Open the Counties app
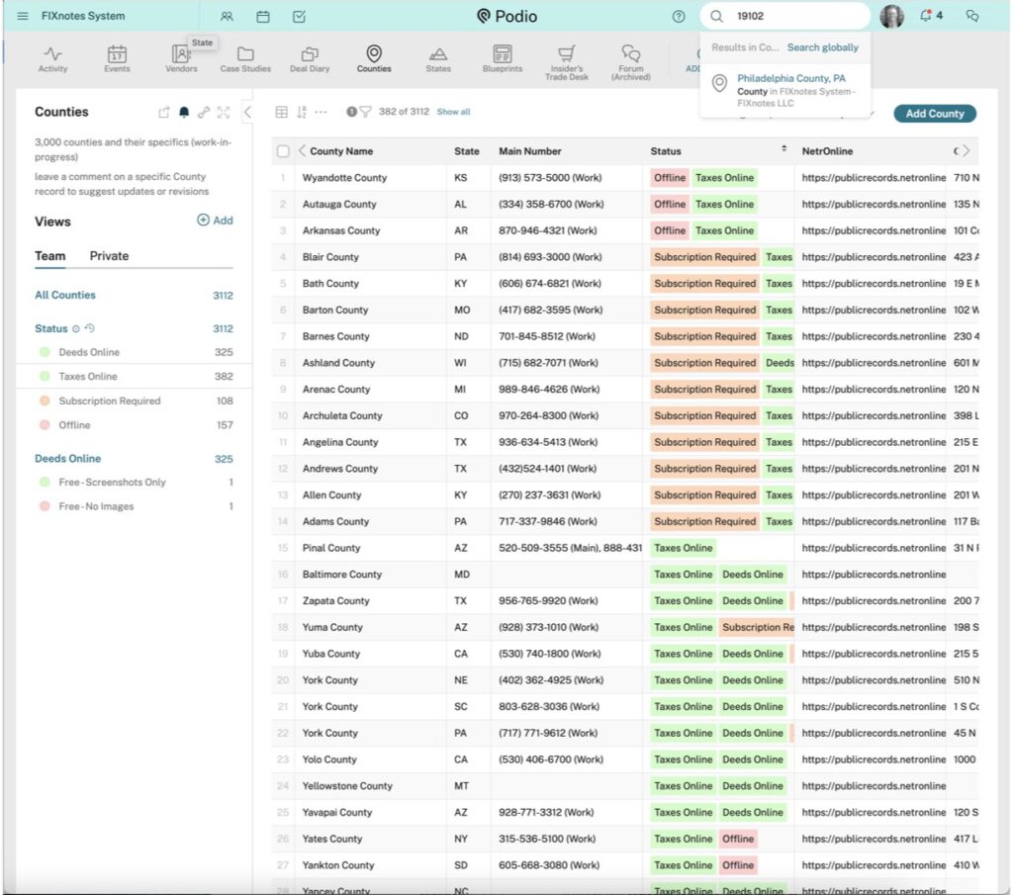The height and width of the screenshot is (895, 1013). 374,58
